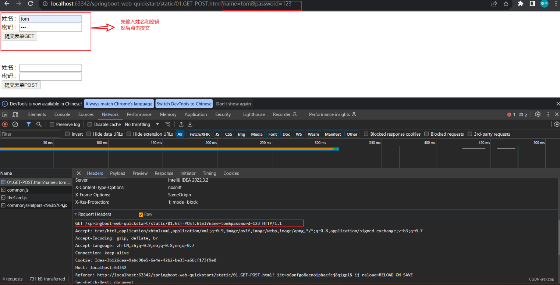The image size is (560, 285).
Task: Show the issues count badge
Action: (523, 115)
